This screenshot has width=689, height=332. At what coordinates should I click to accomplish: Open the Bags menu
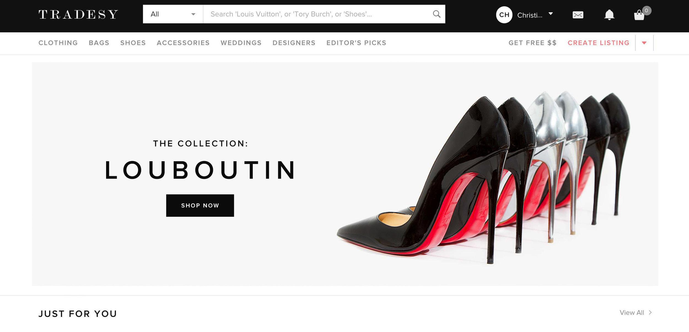99,43
